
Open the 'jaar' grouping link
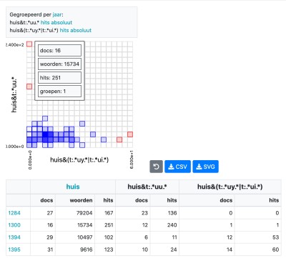[x=57, y=14]
